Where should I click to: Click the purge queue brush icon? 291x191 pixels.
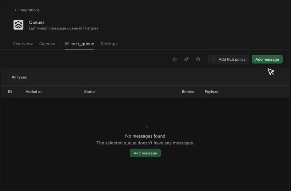(186, 59)
